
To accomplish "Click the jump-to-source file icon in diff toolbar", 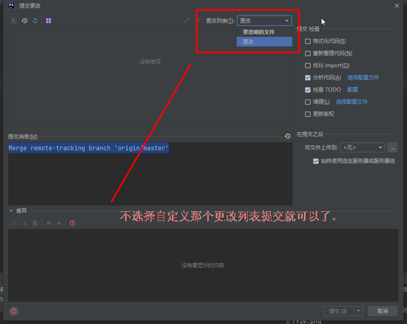I will tap(35, 223).
